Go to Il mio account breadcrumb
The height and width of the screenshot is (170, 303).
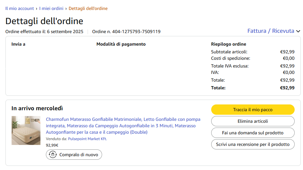tap(20, 8)
